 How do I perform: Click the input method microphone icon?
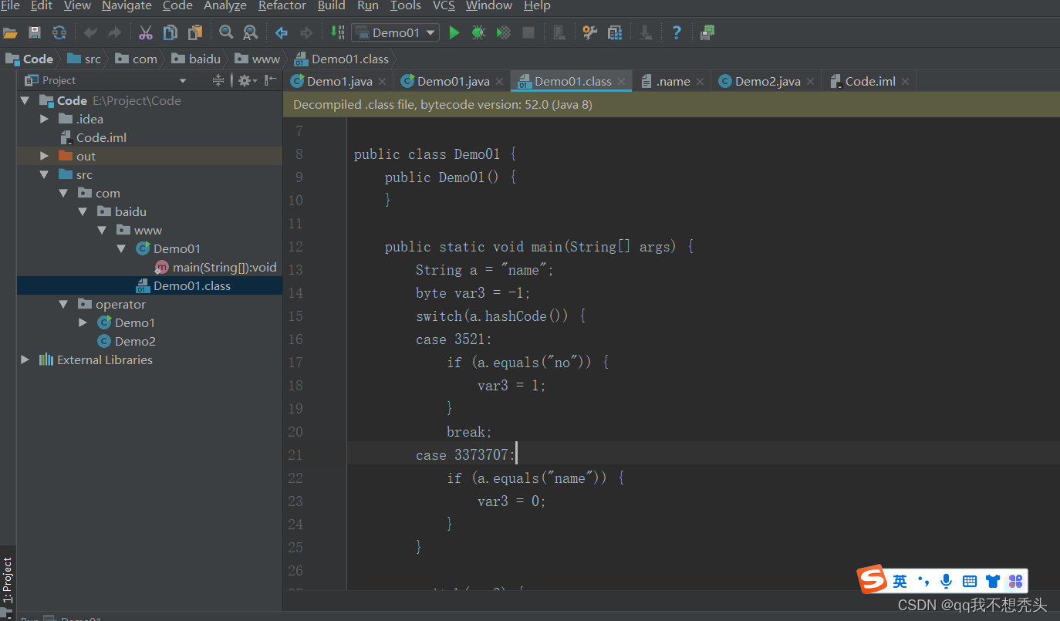(946, 581)
